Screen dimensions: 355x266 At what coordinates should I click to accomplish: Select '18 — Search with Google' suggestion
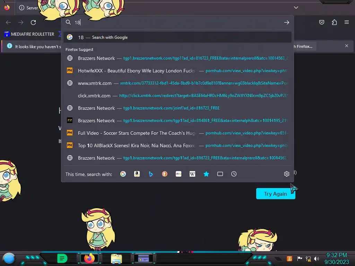click(177, 37)
